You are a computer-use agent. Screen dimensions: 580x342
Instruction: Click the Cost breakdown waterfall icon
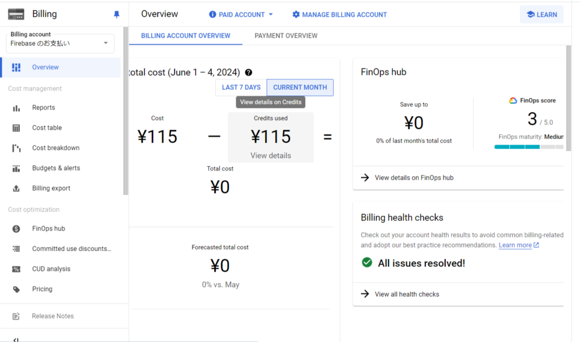coord(16,148)
